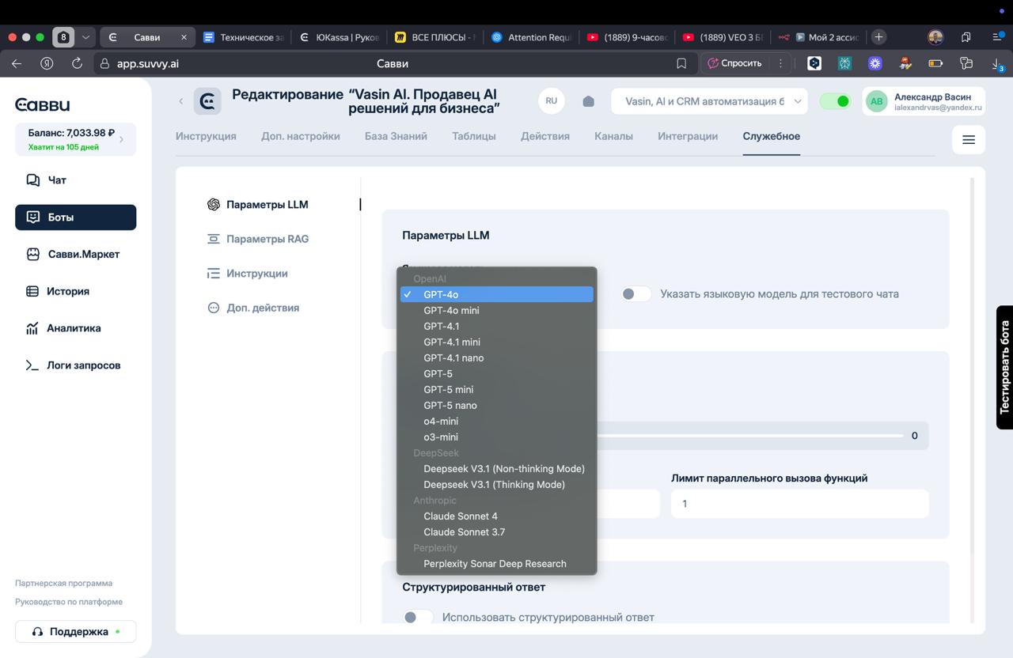Select GPT-4o mini from model list
The width and height of the screenshot is (1013, 658).
coord(496,310)
